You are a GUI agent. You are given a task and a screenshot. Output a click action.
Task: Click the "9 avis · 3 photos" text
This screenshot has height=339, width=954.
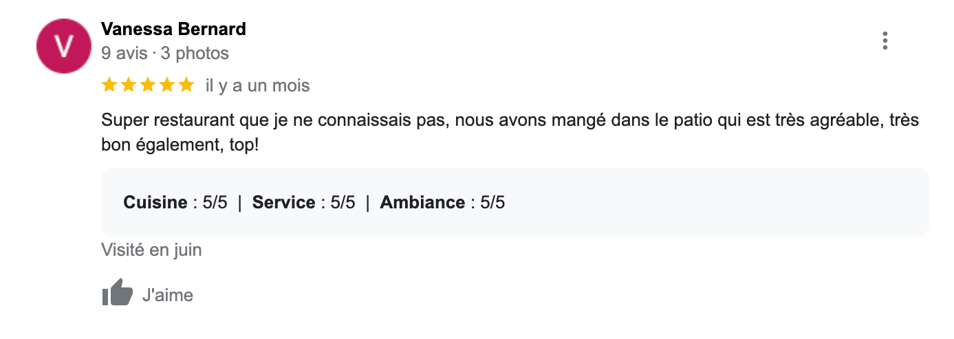click(x=165, y=53)
